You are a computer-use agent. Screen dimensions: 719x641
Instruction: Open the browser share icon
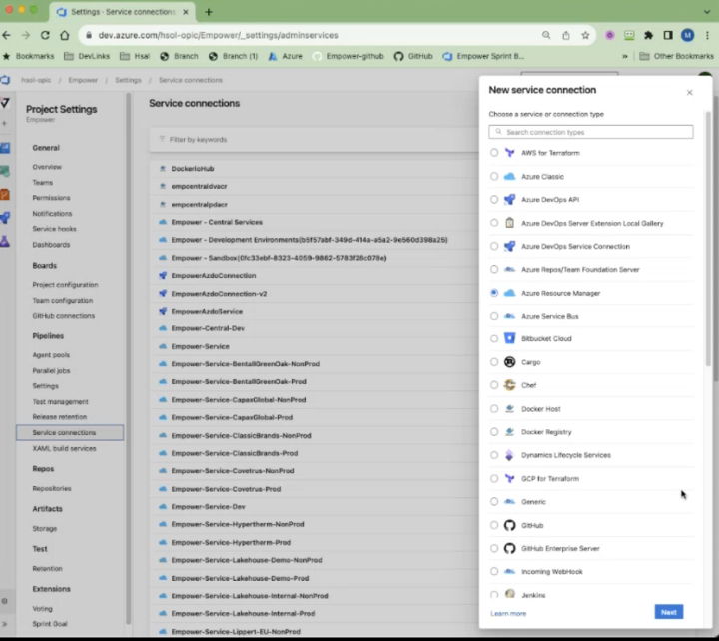pos(566,35)
